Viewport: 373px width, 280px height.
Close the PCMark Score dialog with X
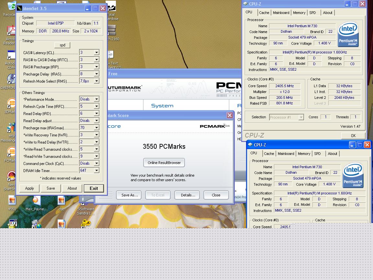click(x=230, y=115)
